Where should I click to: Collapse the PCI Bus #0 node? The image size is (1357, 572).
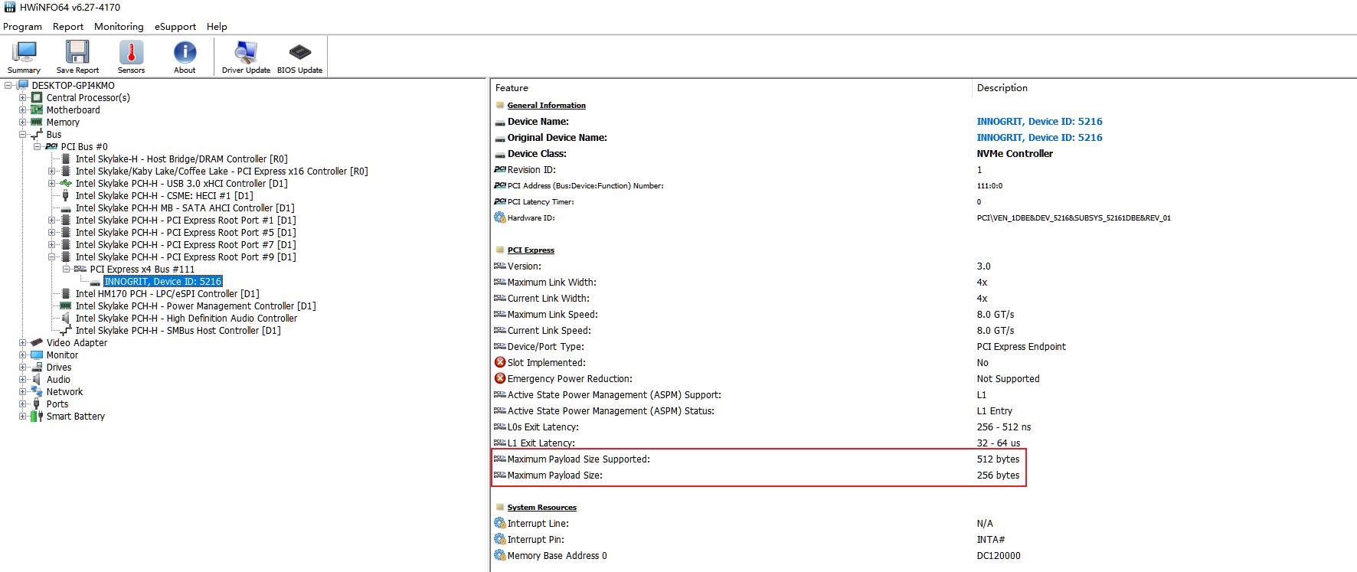pyautogui.click(x=37, y=147)
